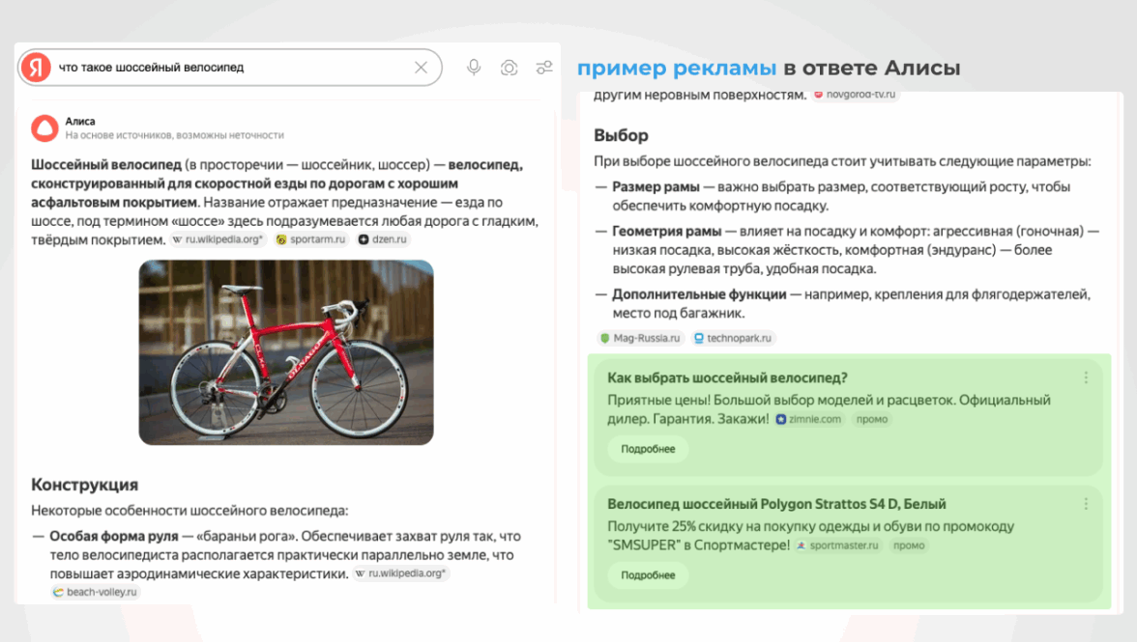Screen dimensions: 1137x642
Task: Open ad title 'Как выбрать шоссейный велосипед?'
Action: (727, 377)
